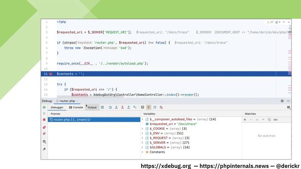Screen dimensions: 301x169
Task: Click the require_once line of code
Action: pos(103,63)
